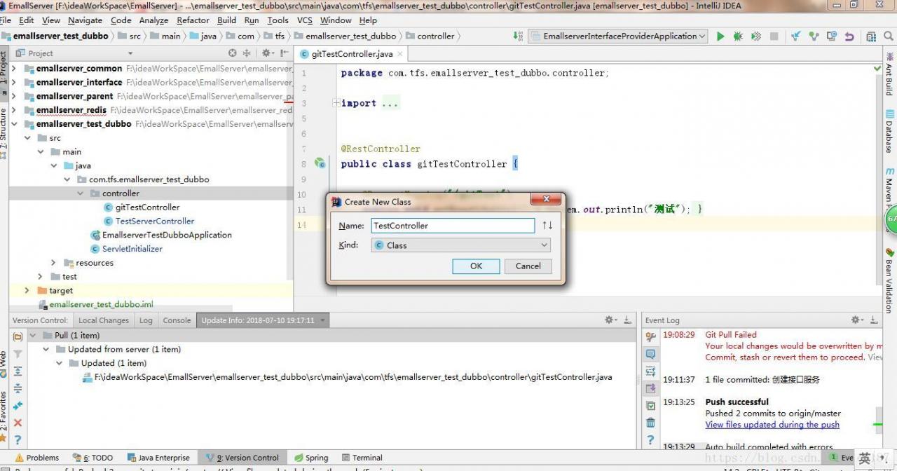Select EmallserverTestDubboApplication class in tree
897x471 pixels.
coord(167,235)
